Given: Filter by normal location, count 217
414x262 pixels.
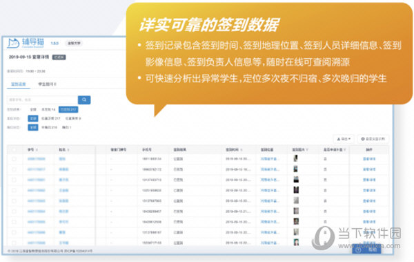Looking at the screenshot, I should pyautogui.click(x=50, y=118).
